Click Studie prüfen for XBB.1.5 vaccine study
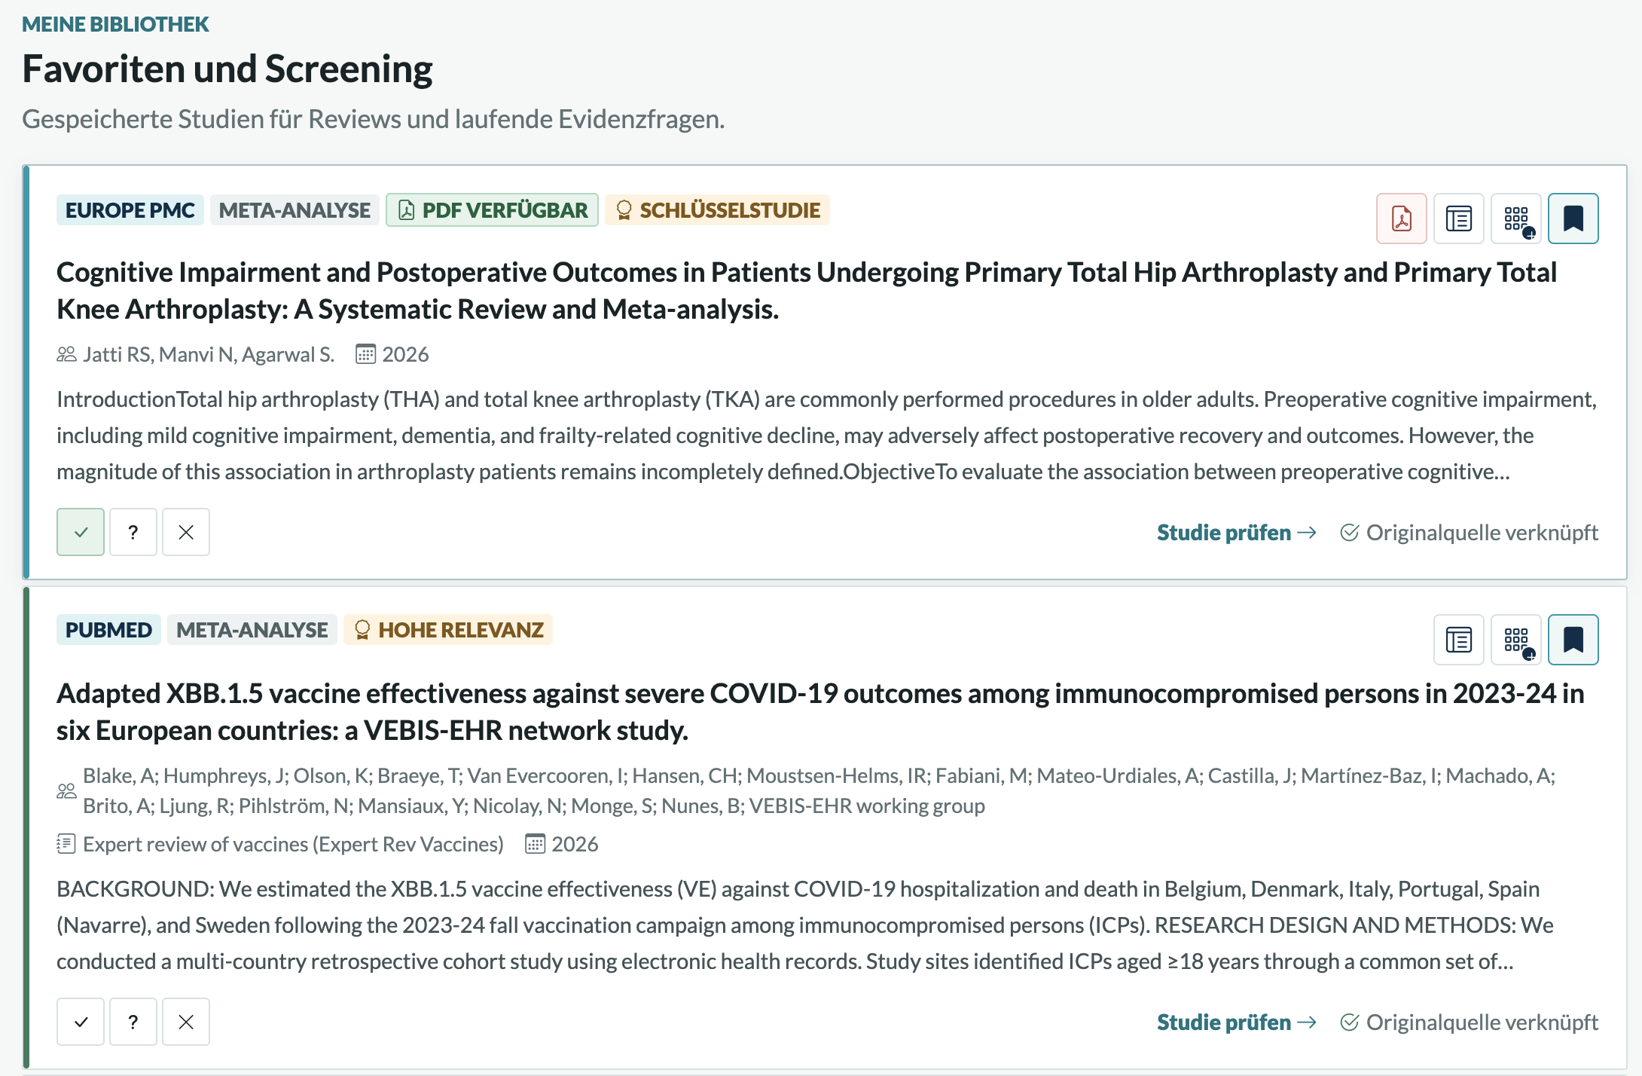Viewport: 1642px width, 1076px height. pos(1237,1023)
